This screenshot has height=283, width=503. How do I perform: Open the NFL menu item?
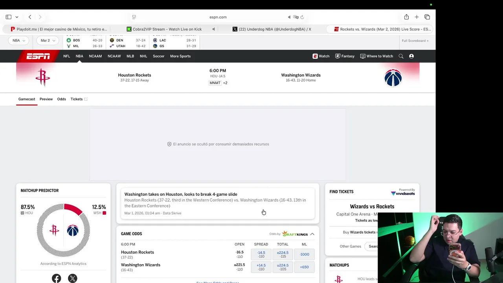(66, 56)
